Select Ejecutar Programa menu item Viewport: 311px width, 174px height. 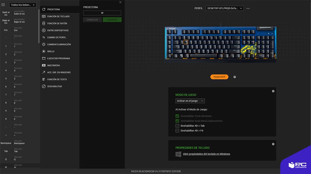pos(60,58)
